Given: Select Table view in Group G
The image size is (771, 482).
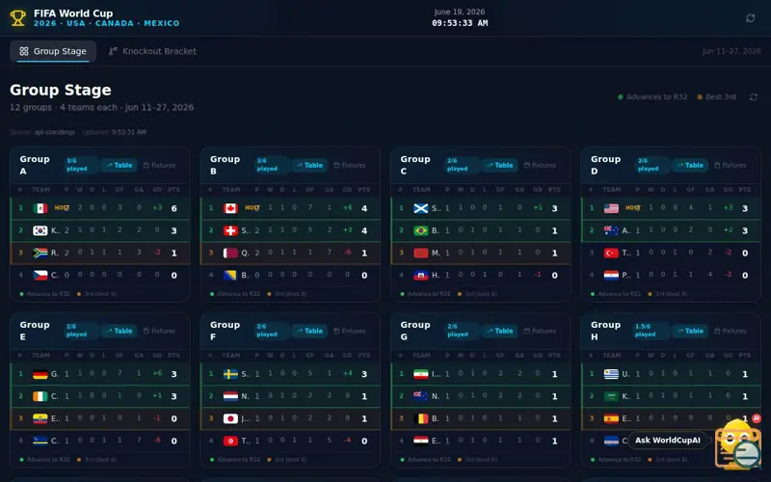Looking at the screenshot, I should [499, 331].
